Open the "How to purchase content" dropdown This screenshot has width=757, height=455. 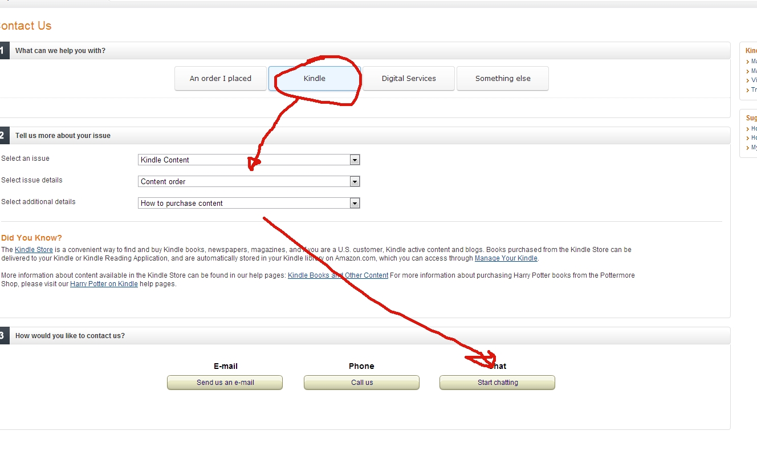(249, 203)
